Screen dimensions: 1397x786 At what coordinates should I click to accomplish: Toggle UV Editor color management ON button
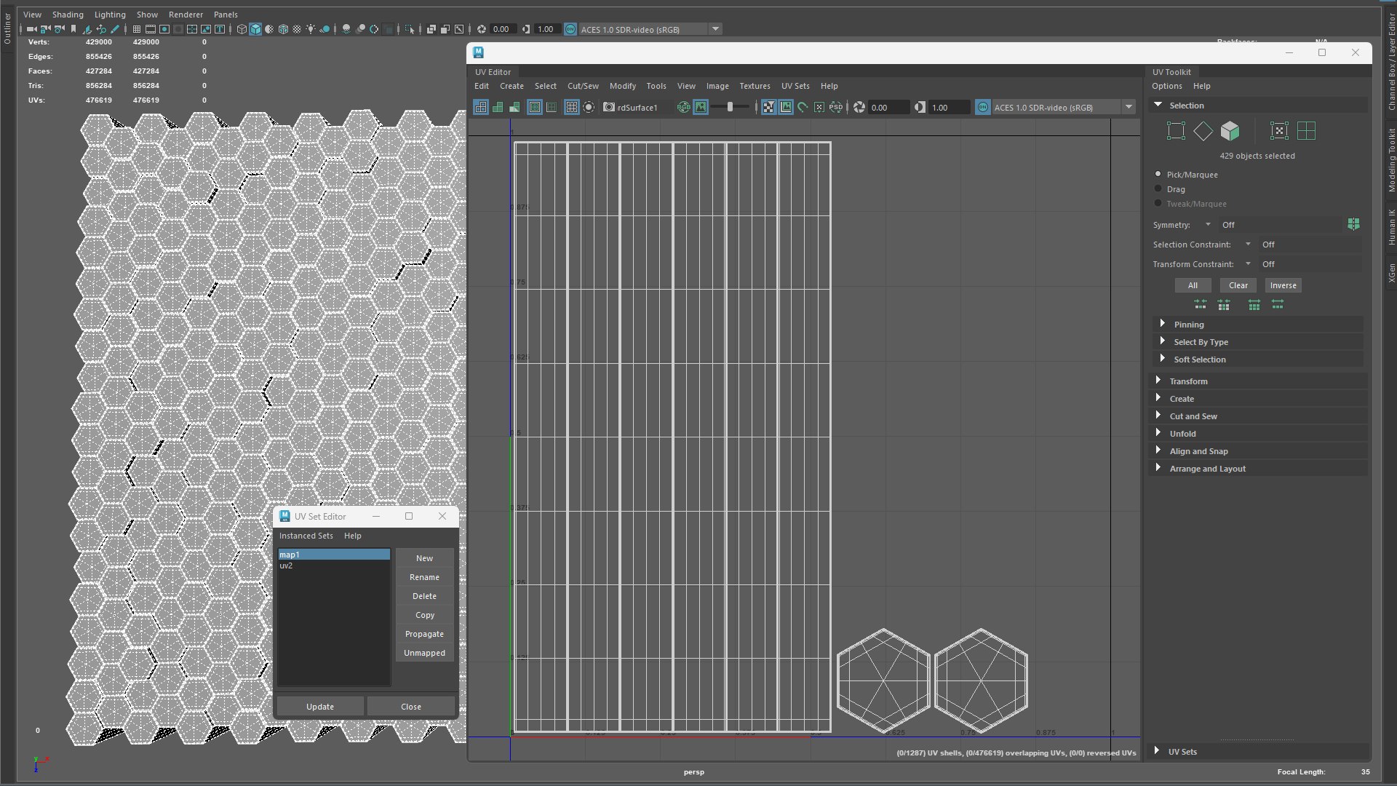(x=983, y=107)
